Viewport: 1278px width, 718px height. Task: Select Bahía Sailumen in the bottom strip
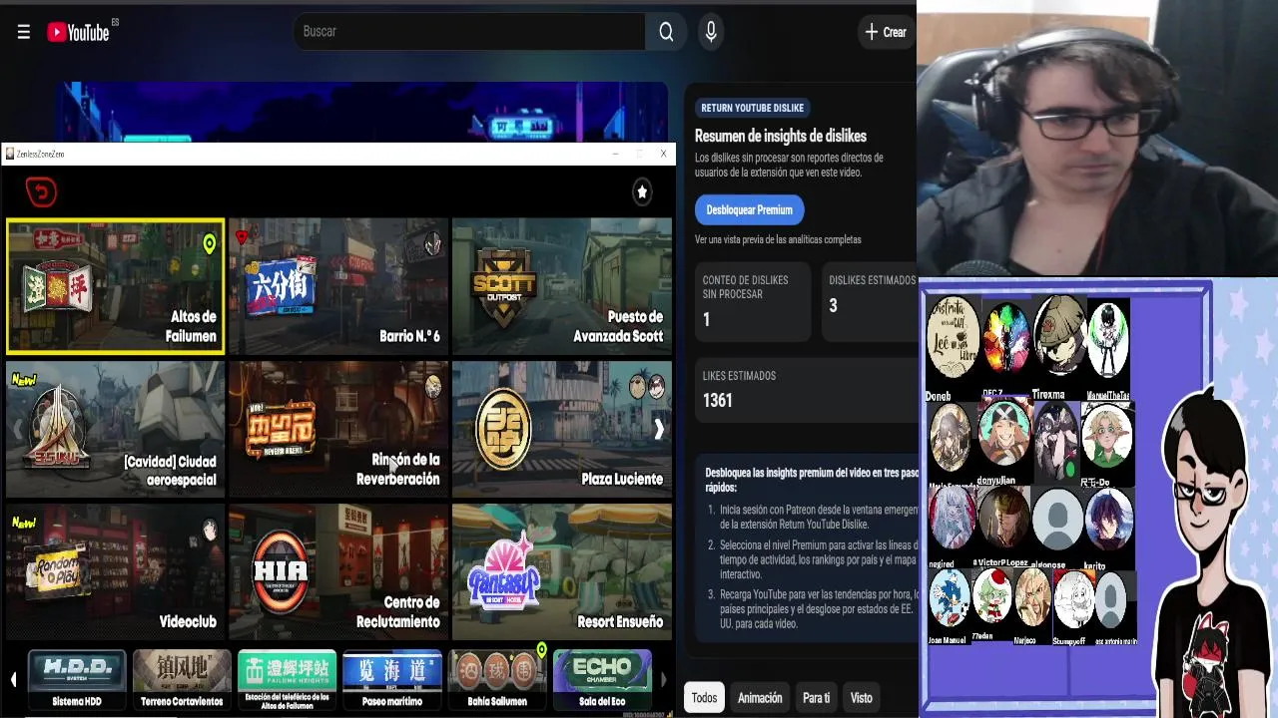click(x=497, y=679)
